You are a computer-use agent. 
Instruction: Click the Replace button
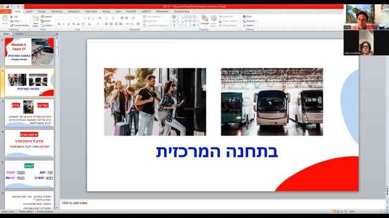[x=250, y=21]
